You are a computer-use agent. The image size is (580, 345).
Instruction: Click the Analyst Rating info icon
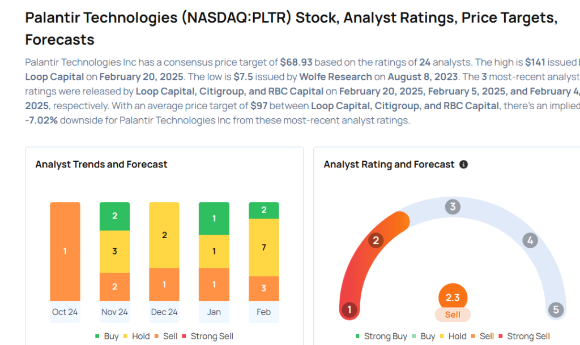click(463, 165)
